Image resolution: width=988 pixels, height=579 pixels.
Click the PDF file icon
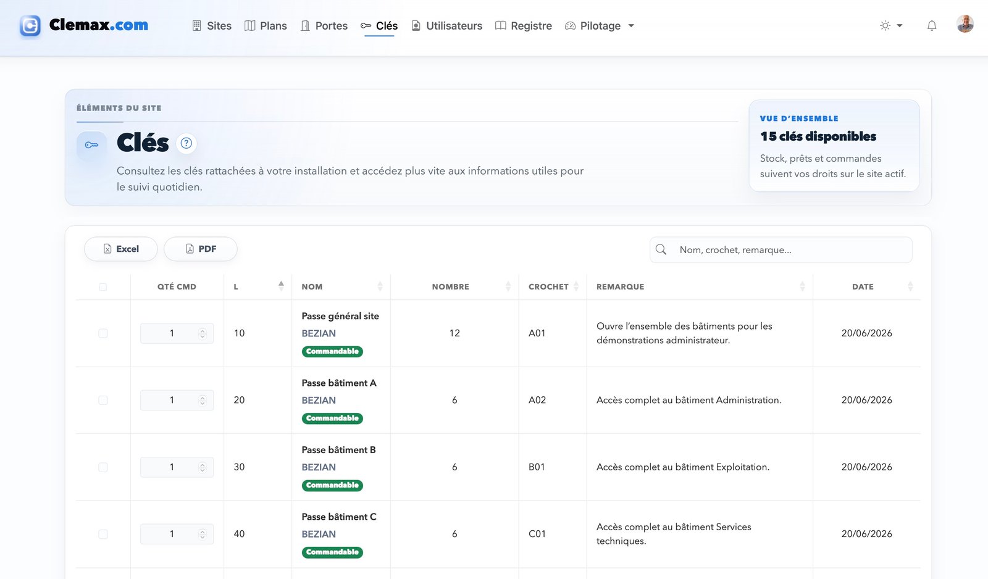(190, 249)
